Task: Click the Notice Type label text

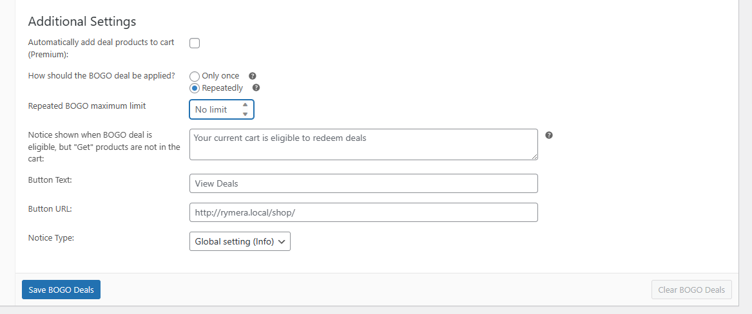Action: (52, 237)
